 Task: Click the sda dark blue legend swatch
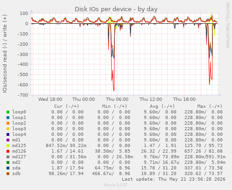[x=8, y=168]
